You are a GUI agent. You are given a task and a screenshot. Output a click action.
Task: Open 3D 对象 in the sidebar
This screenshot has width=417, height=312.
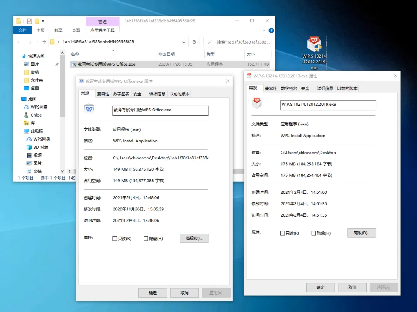click(x=37, y=147)
